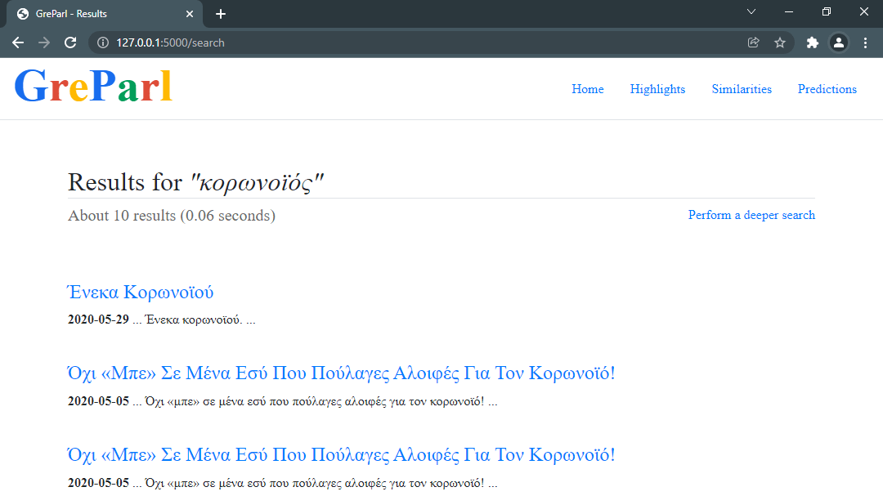
Task: Open the Home navigation item
Action: tap(587, 89)
